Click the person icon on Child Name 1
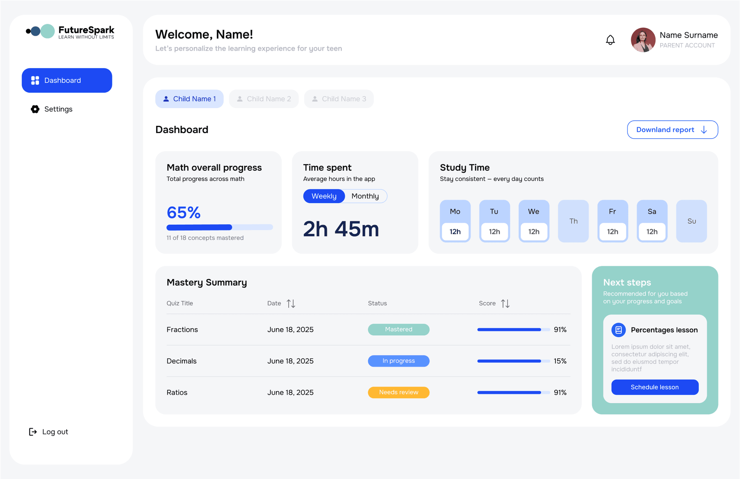Viewport: 740px width, 479px height. coord(166,99)
